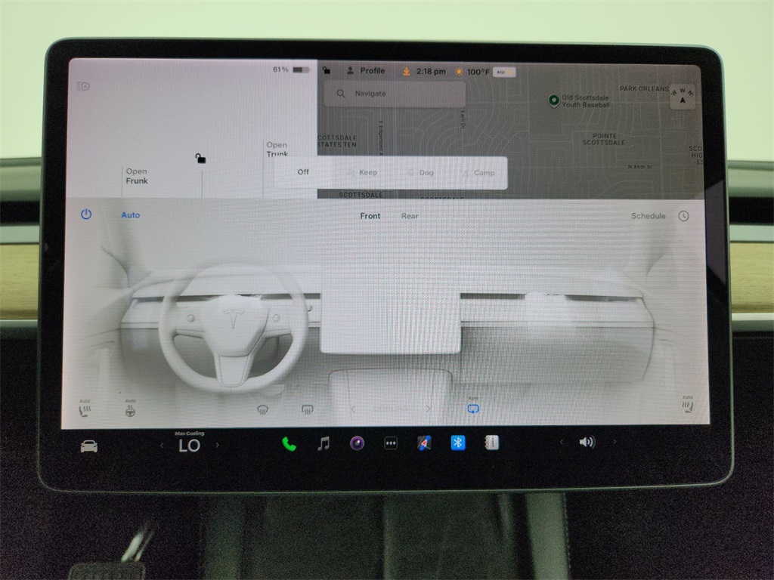Screen dimensions: 774x580
Task: Tap the 2:18 pm clock
Action: pyautogui.click(x=430, y=72)
